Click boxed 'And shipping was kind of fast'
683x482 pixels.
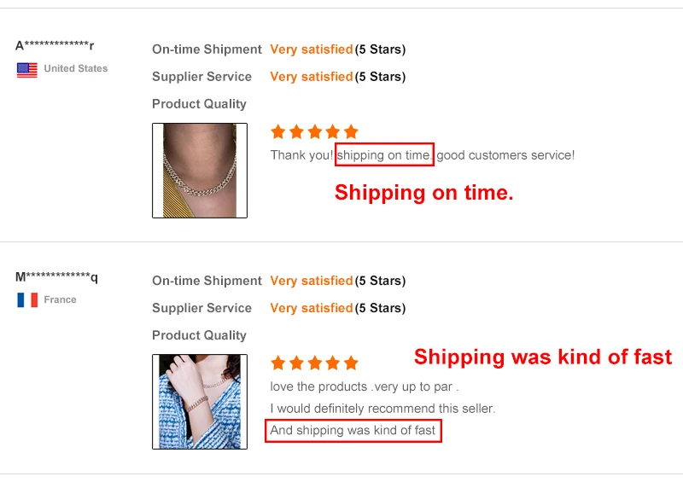353,430
